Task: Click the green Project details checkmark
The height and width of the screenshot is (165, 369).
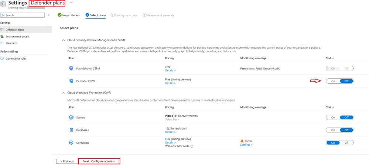Action: pos(59,15)
